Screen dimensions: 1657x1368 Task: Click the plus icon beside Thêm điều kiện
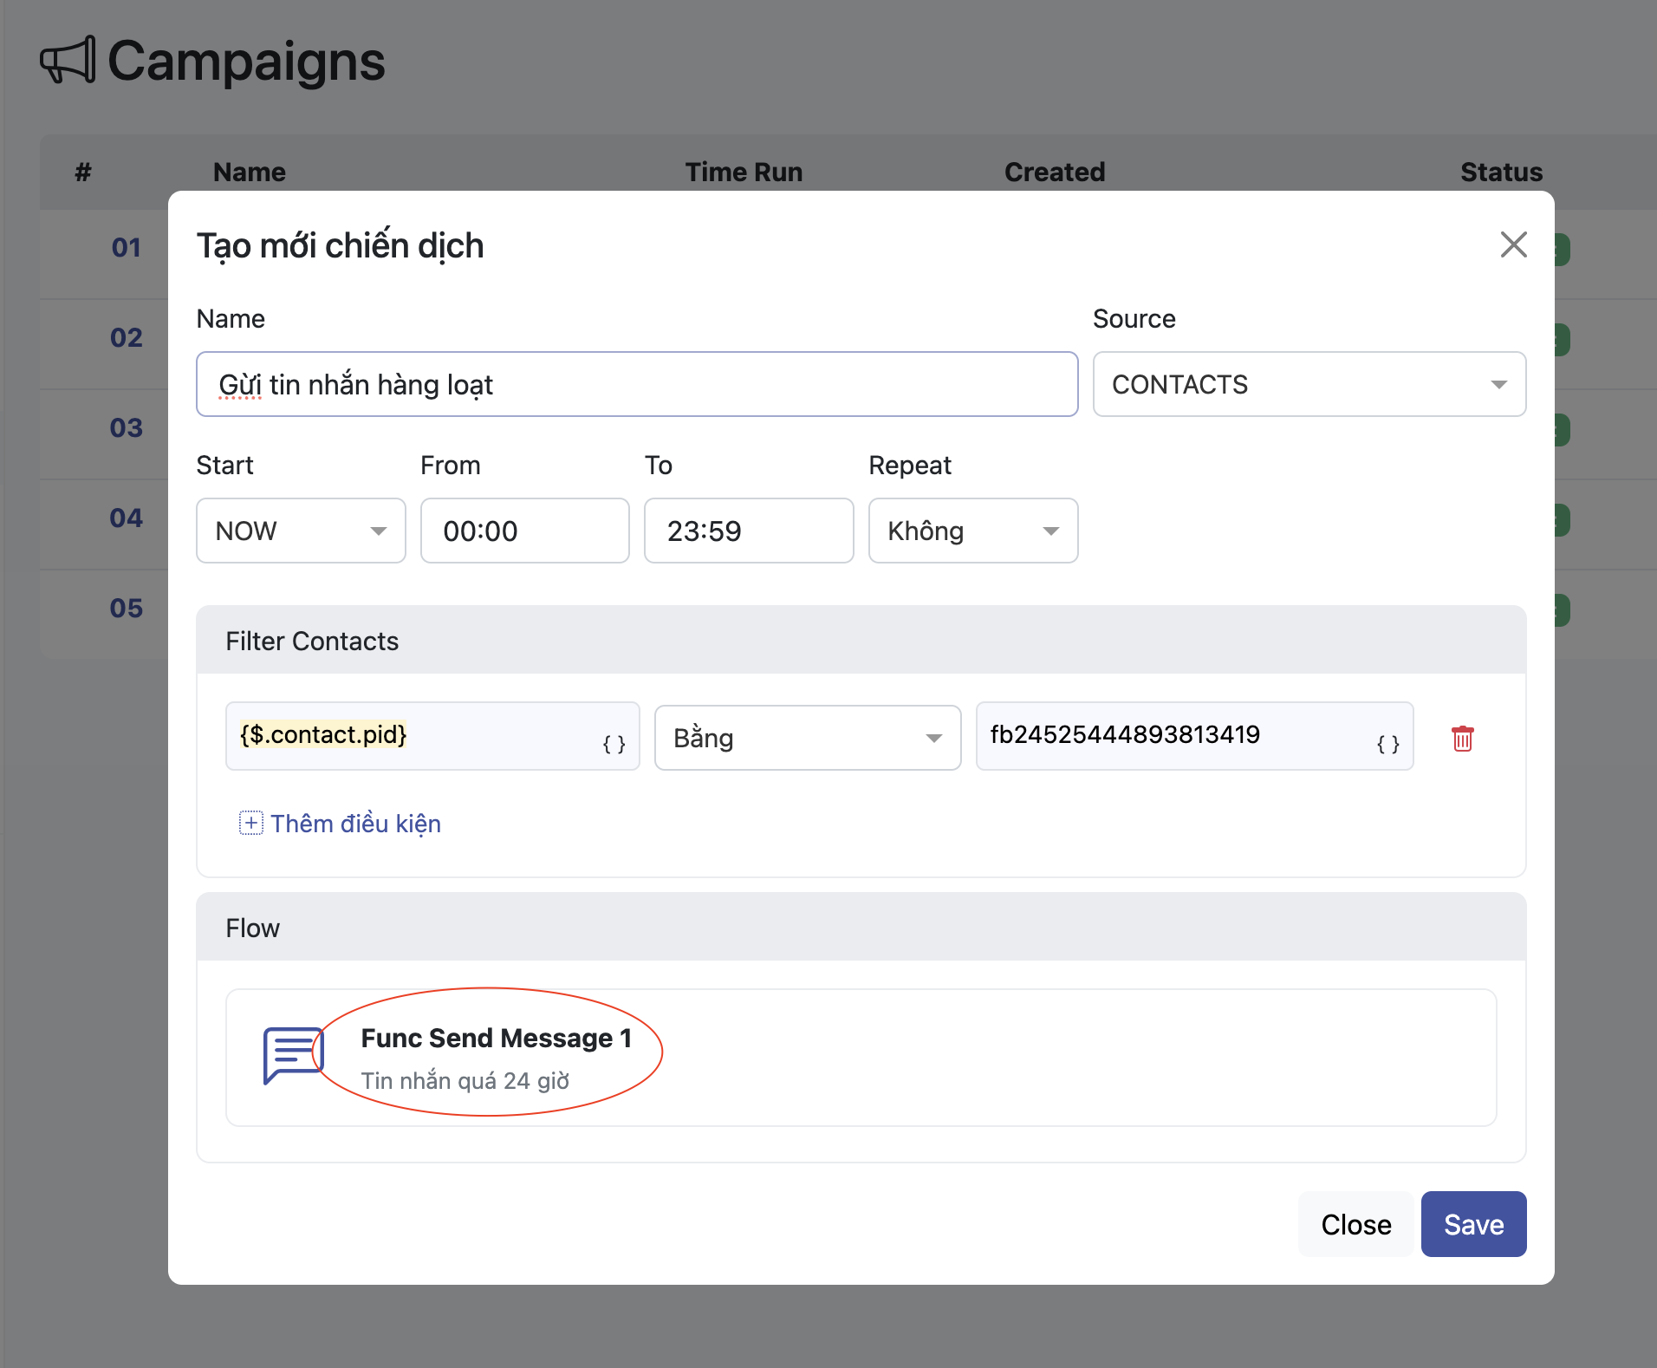(x=250, y=823)
